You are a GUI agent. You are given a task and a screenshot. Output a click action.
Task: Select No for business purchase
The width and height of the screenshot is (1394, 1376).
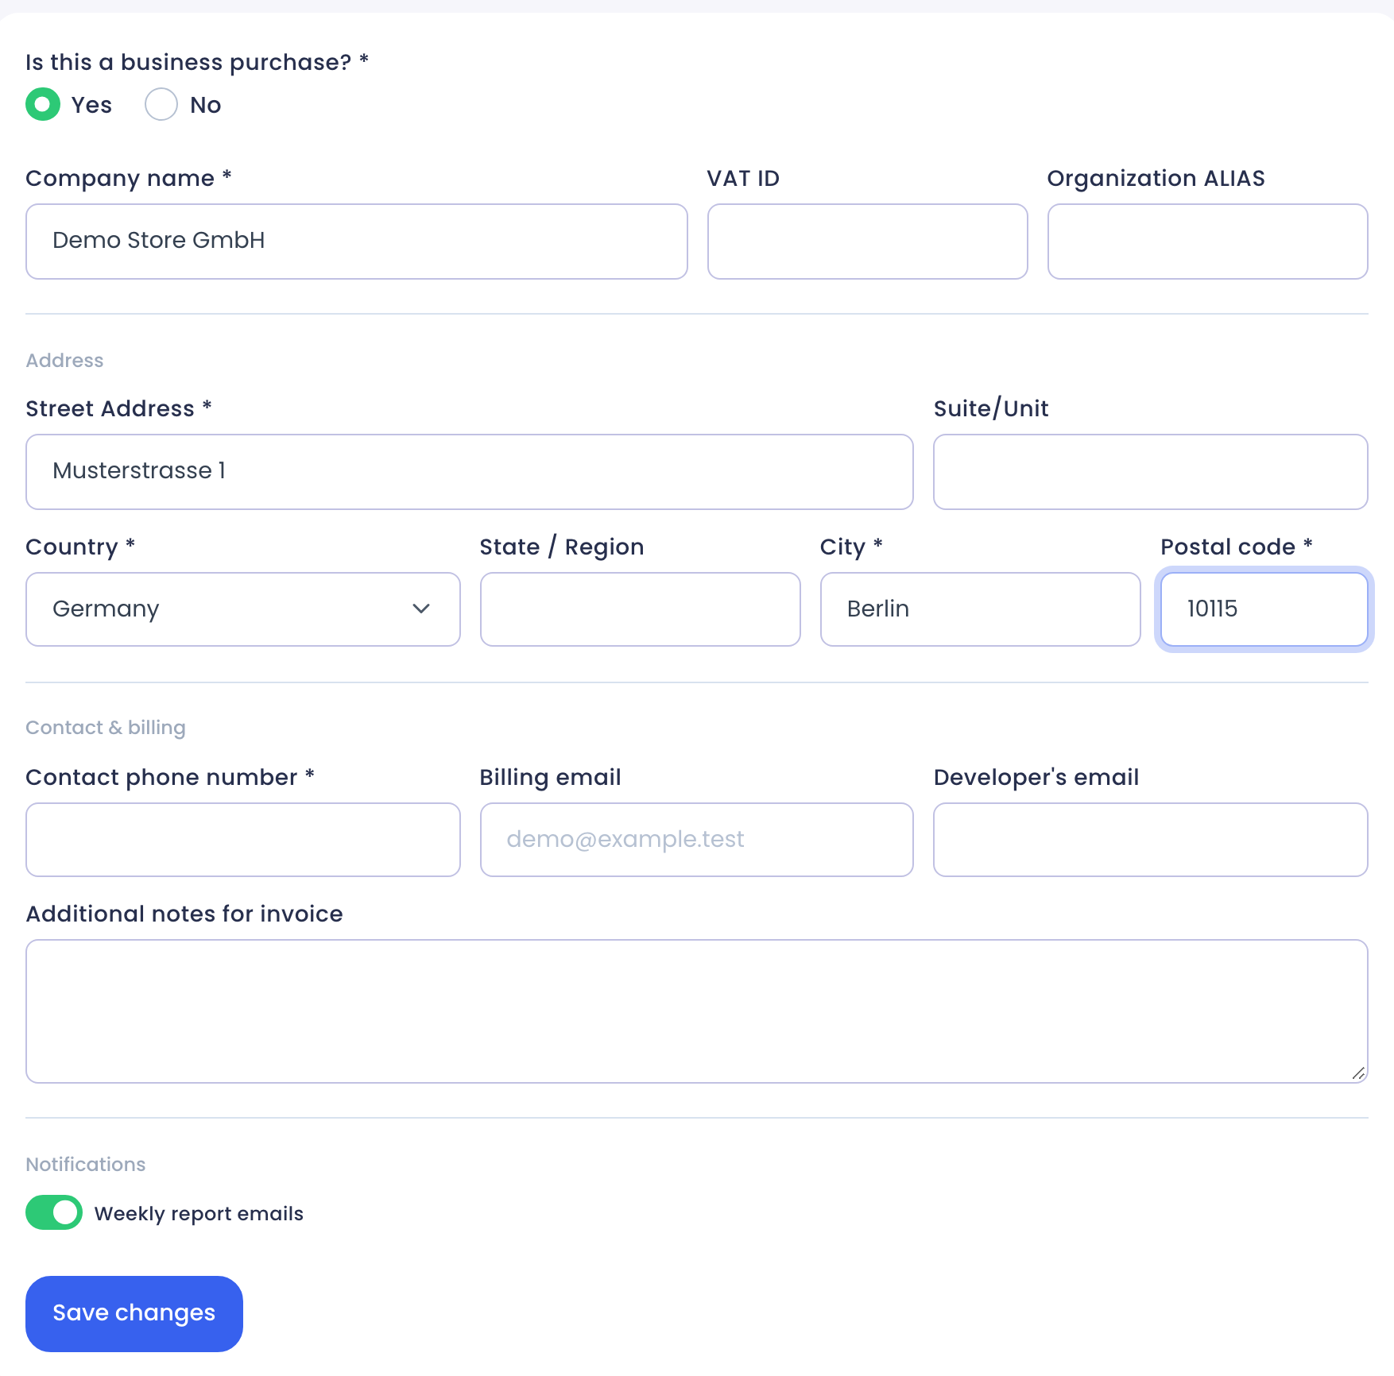click(161, 105)
